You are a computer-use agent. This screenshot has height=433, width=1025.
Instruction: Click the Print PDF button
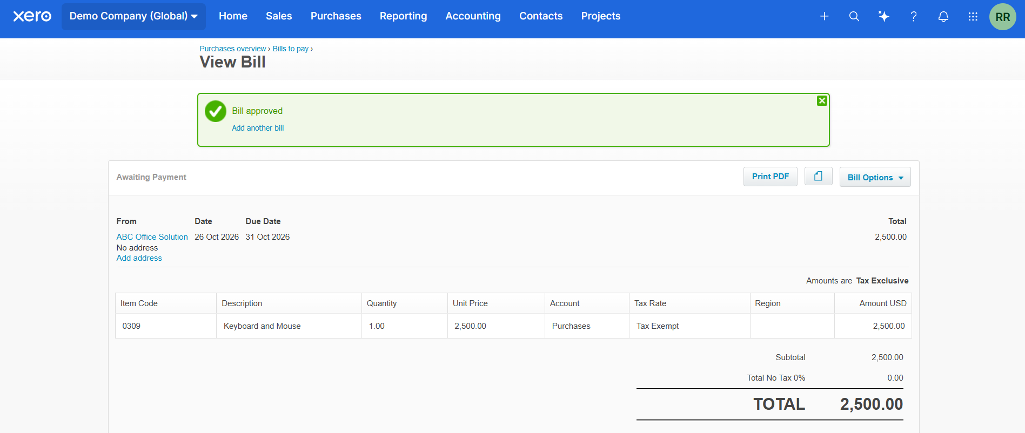(x=771, y=177)
